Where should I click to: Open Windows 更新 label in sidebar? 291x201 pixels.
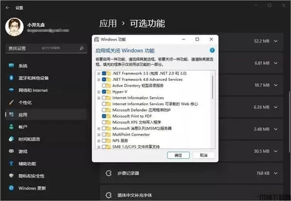32,188
